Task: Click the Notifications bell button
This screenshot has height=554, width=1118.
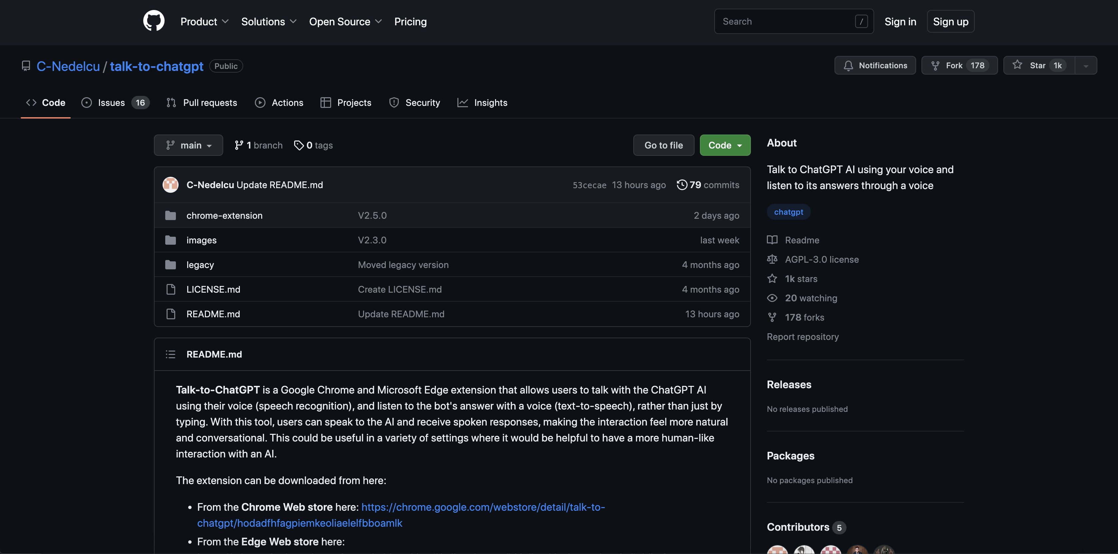Action: (x=874, y=65)
